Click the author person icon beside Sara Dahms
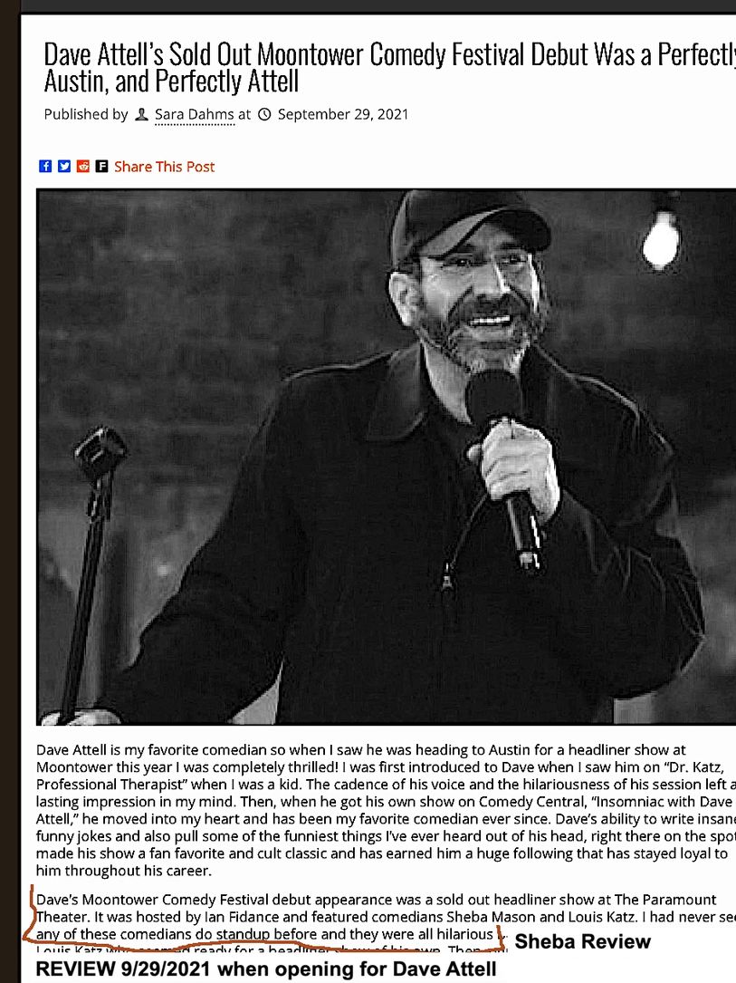Image resolution: width=736 pixels, height=983 pixels. coord(142,114)
